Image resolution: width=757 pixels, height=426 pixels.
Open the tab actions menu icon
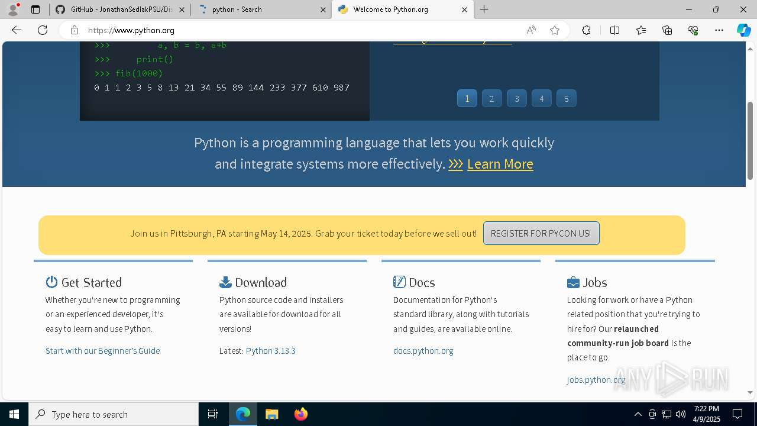click(35, 9)
